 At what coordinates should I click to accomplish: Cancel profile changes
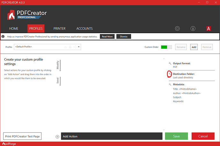point(203,136)
